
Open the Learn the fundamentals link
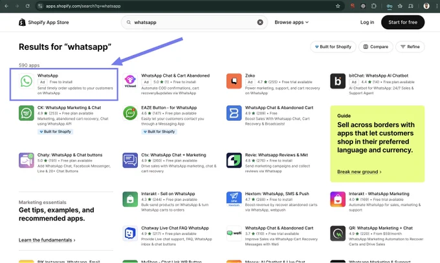(47, 240)
